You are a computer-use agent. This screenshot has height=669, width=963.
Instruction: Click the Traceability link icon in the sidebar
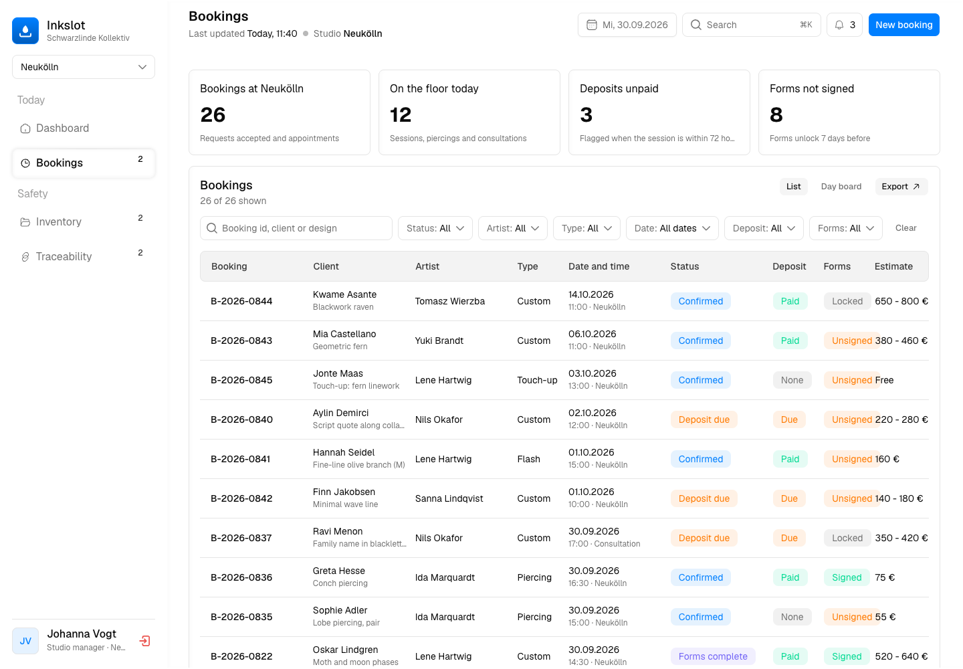coord(25,257)
